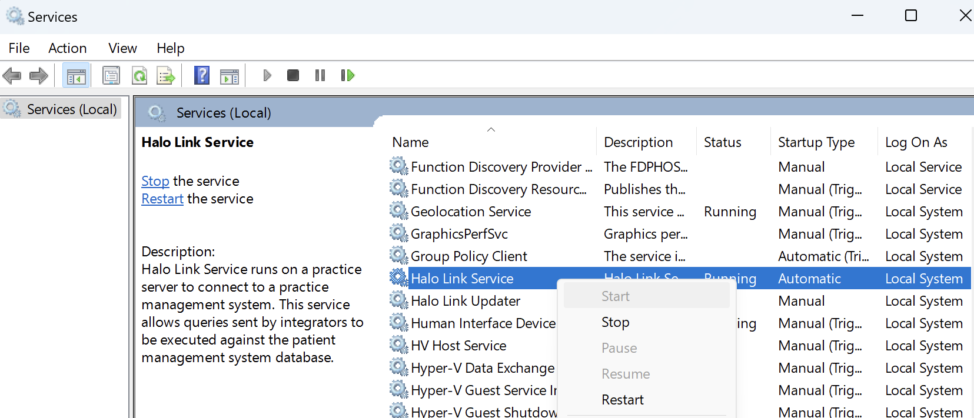Open the Help question mark icon

pos(202,75)
